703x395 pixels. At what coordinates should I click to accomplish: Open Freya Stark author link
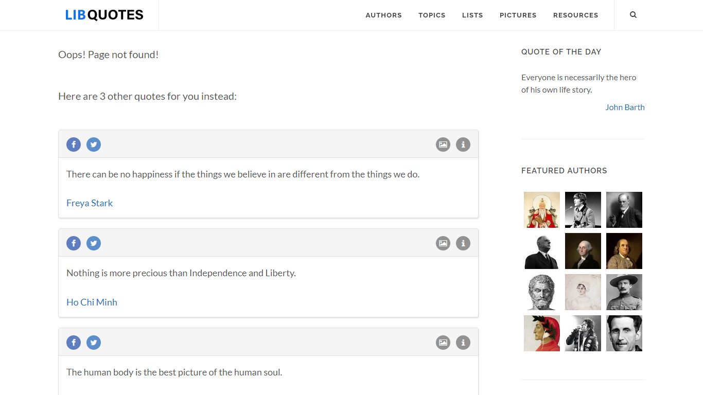(x=90, y=203)
